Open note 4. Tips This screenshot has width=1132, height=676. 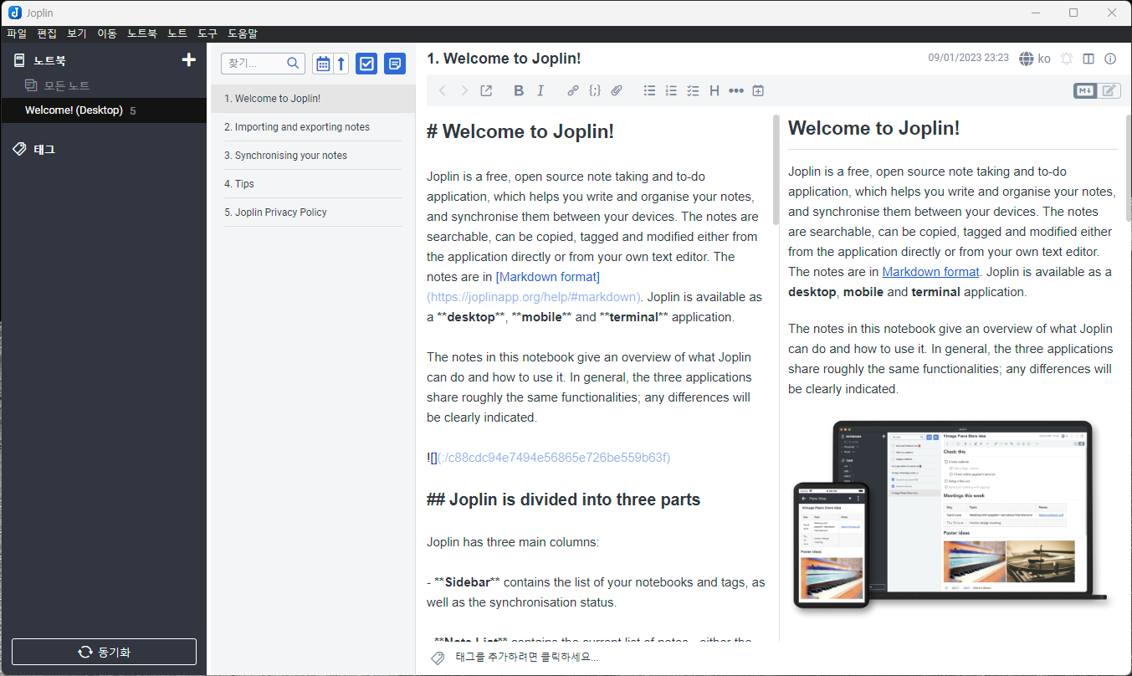(313, 184)
